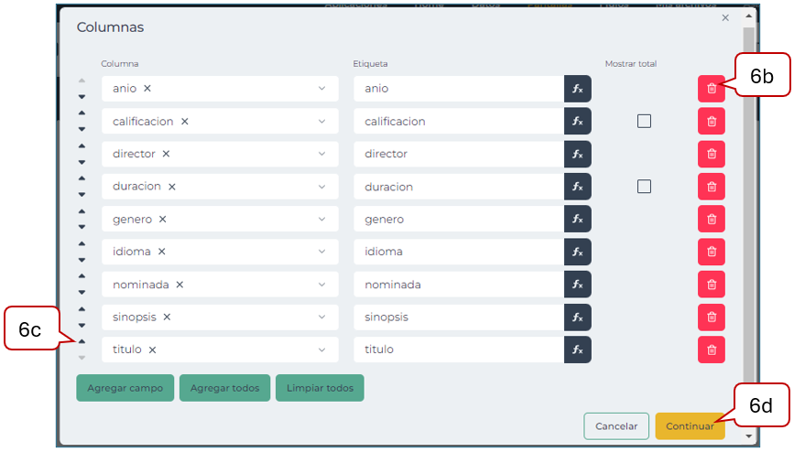The width and height of the screenshot is (794, 452).
Task: Expand the anio column dropdown
Action: pyautogui.click(x=321, y=89)
